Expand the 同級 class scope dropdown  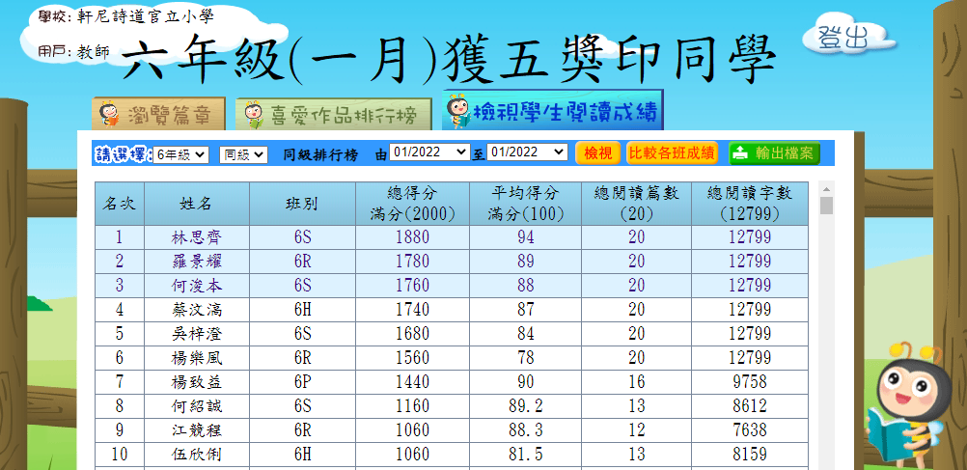point(243,154)
